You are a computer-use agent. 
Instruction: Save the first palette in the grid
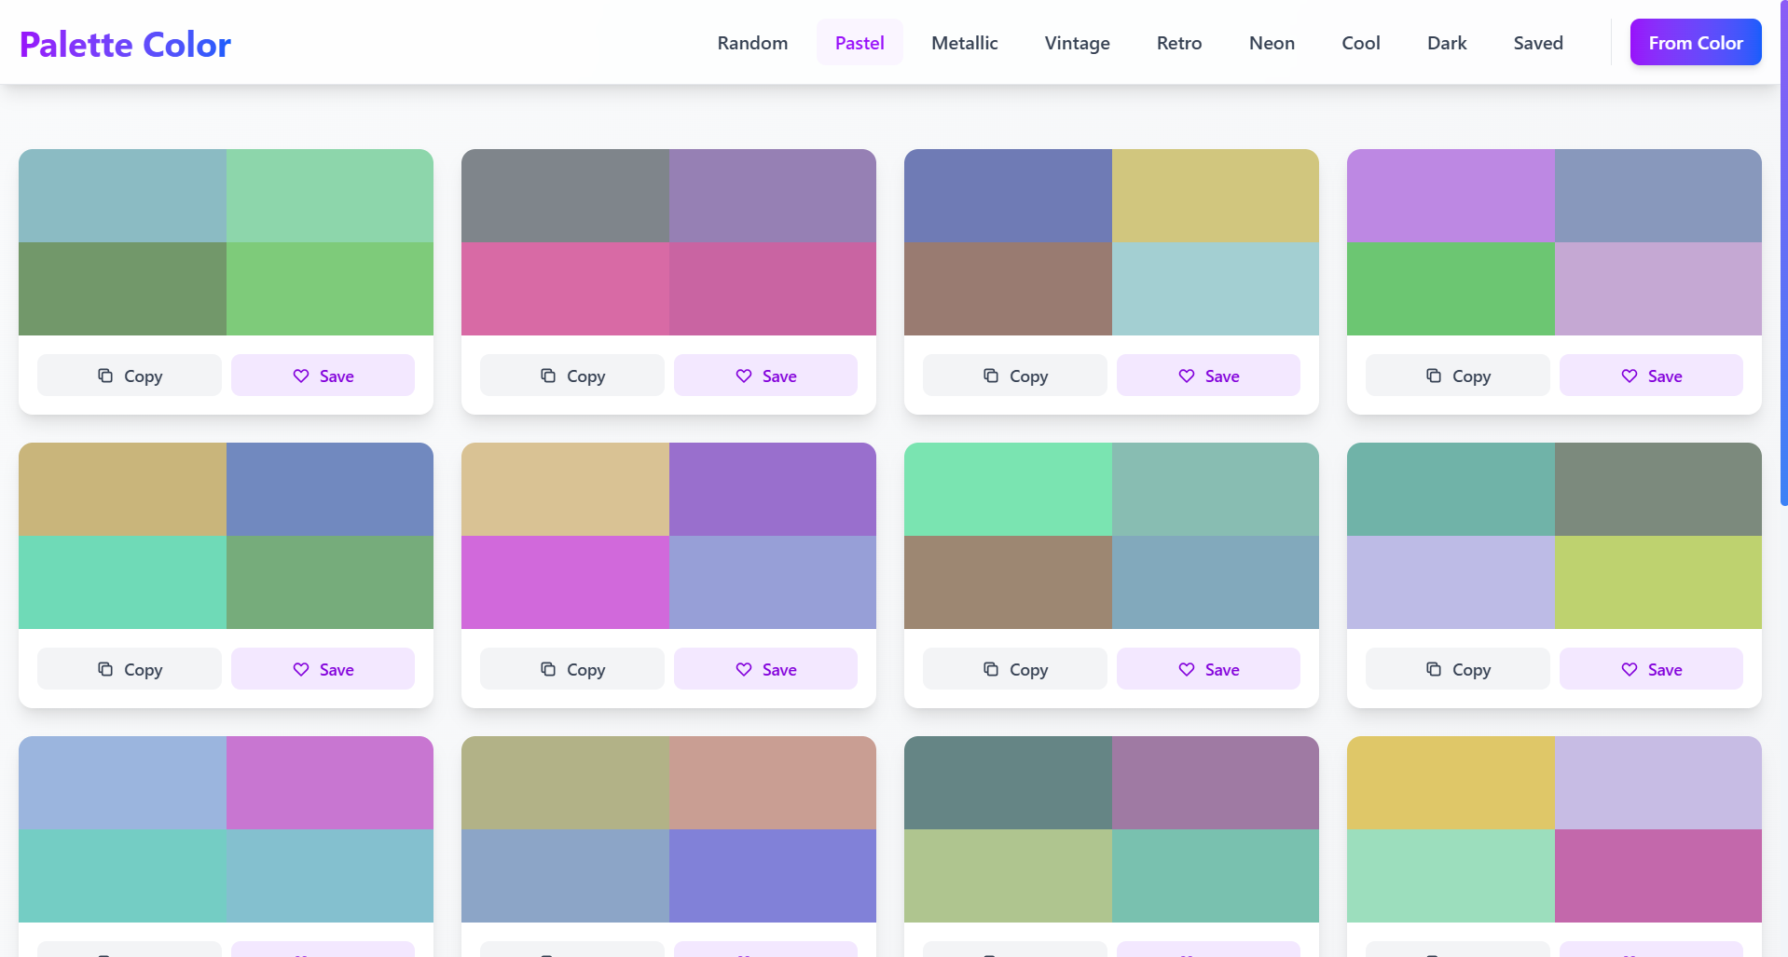pyautogui.click(x=323, y=375)
